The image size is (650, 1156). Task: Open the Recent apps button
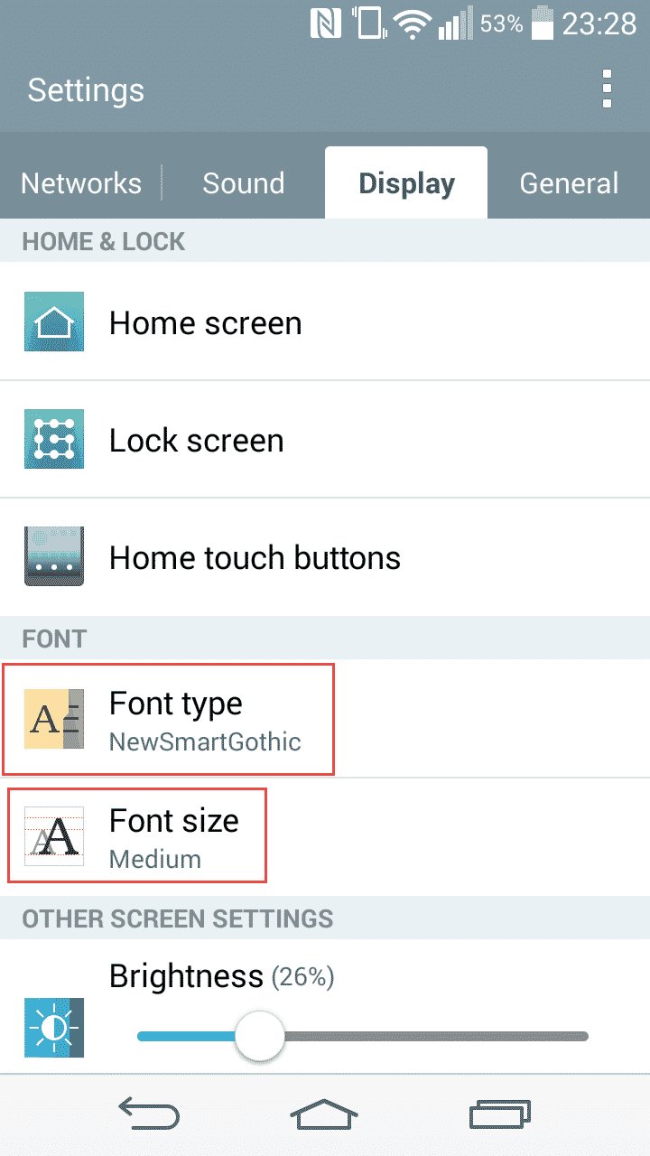[500, 1114]
